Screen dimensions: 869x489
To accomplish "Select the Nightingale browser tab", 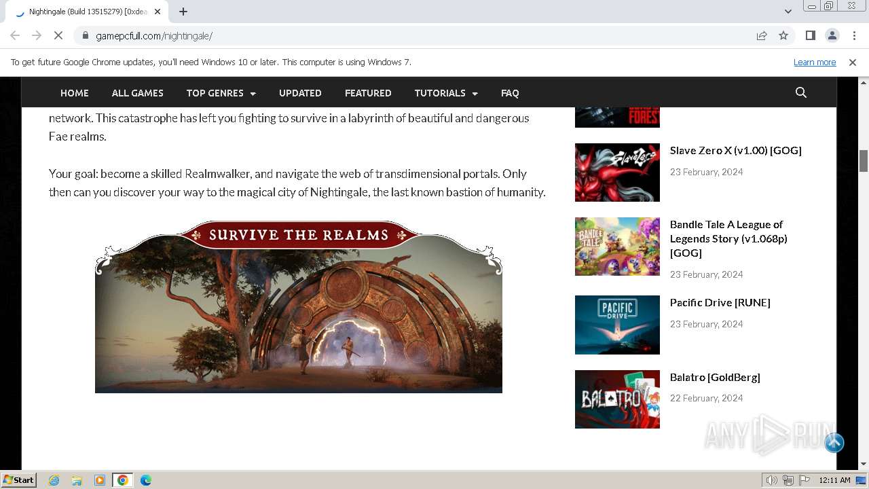I will pos(88,12).
